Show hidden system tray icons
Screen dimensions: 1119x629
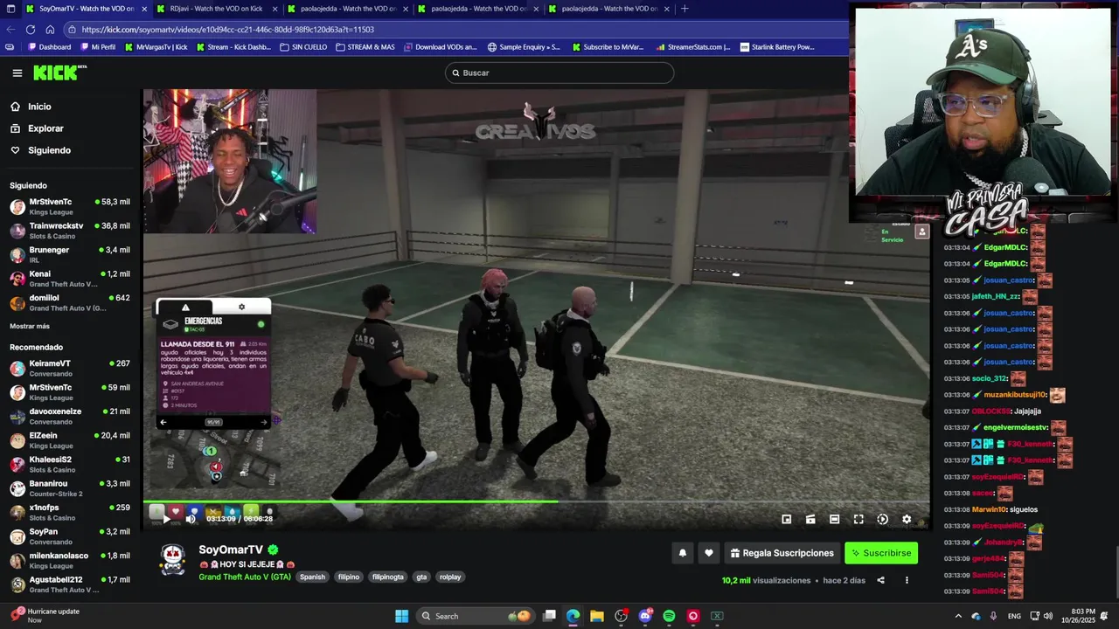(x=958, y=616)
